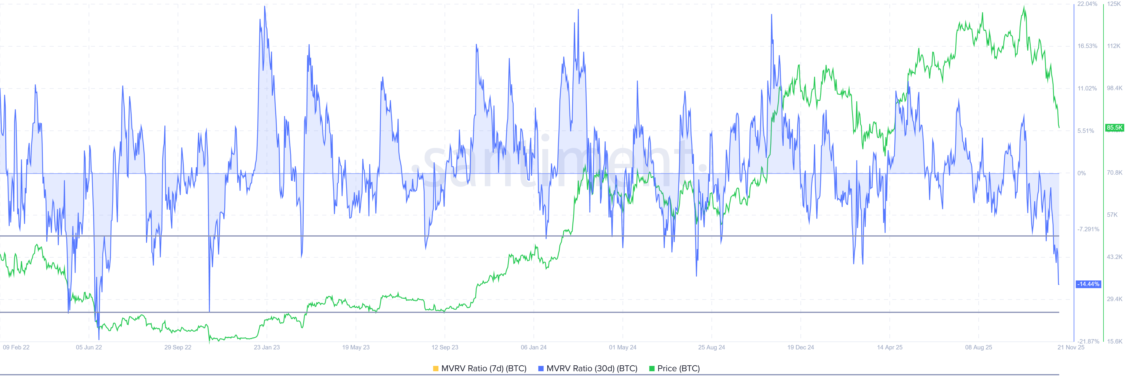The image size is (1133, 383).
Task: Click the blue MVRV Ratio (30d) legend swatch
Action: tap(541, 369)
